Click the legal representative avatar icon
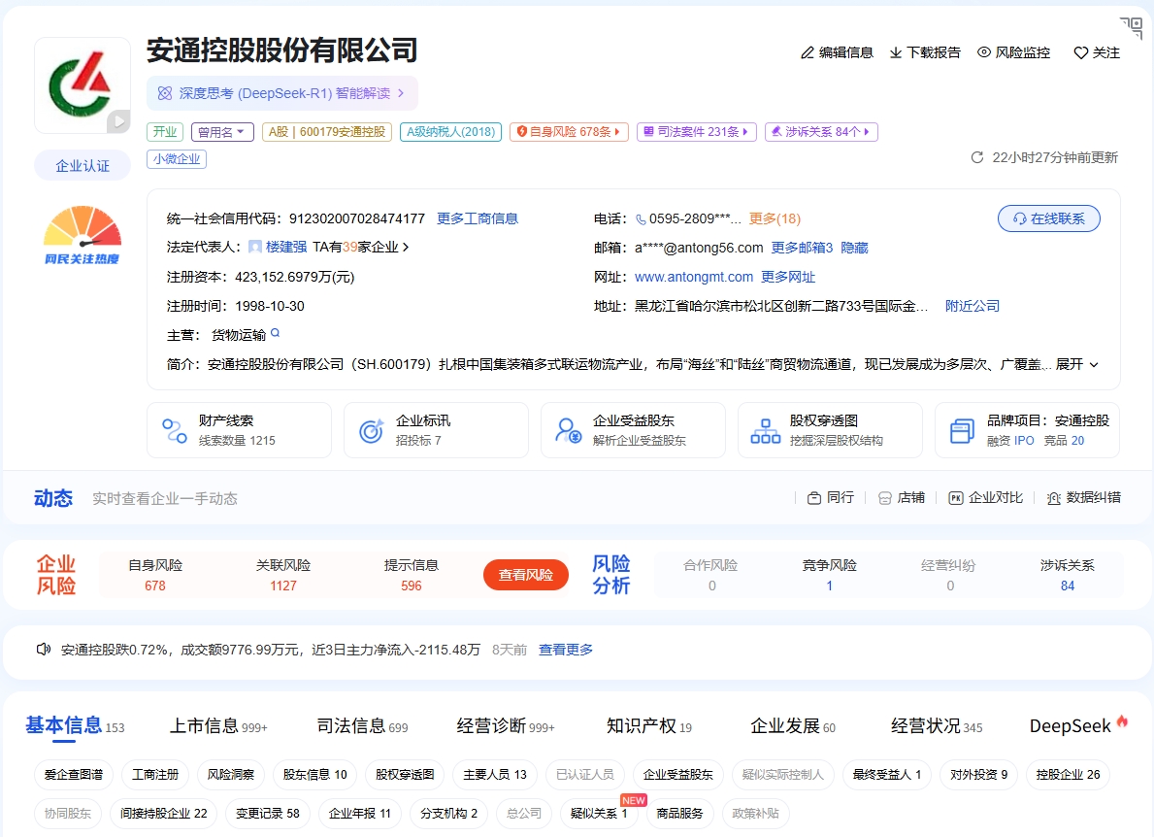 [x=254, y=248]
